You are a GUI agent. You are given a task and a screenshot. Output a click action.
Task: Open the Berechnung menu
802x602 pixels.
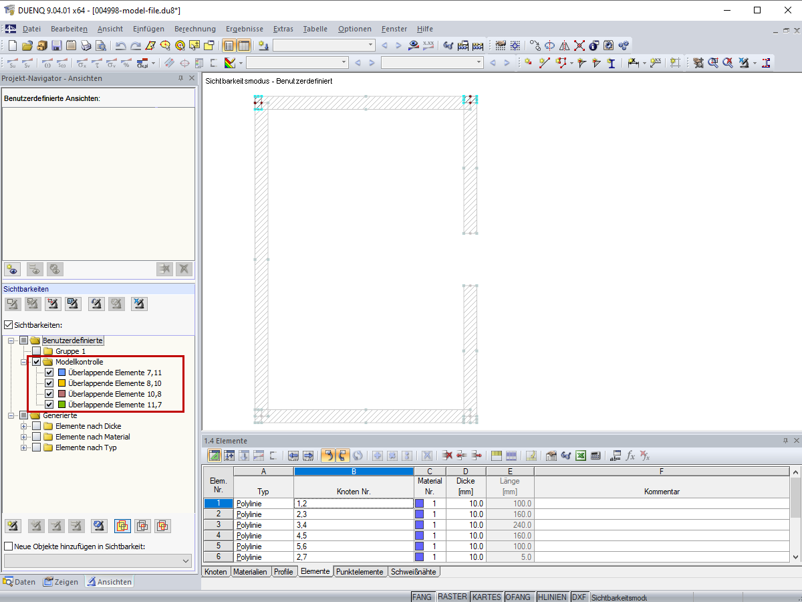[195, 29]
